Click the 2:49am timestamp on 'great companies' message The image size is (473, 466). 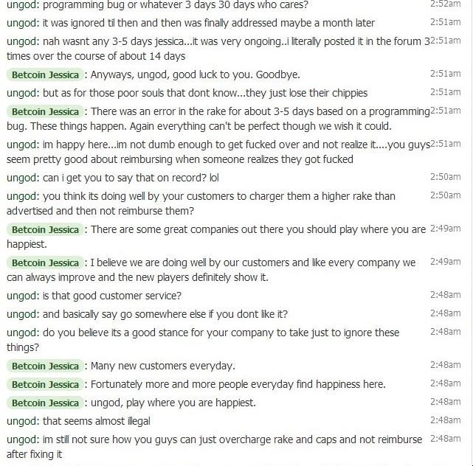[445, 229]
